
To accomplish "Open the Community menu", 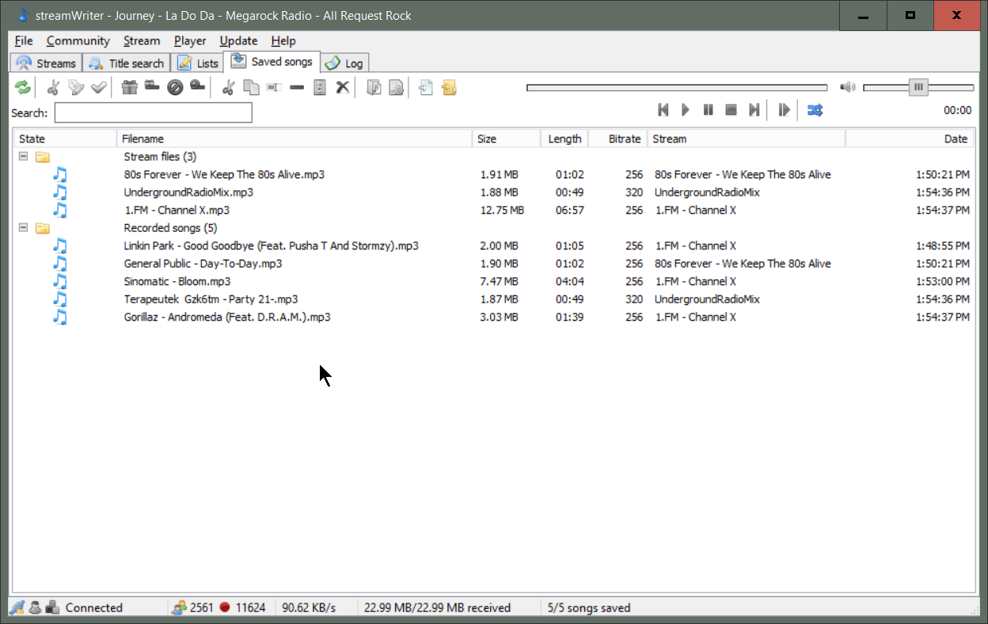I will click(x=78, y=41).
